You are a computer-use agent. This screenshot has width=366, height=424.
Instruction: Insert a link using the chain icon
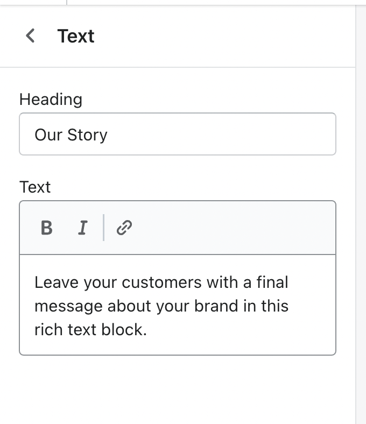(x=124, y=228)
